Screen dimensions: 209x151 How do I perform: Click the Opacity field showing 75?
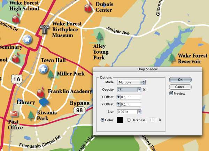click(x=127, y=90)
